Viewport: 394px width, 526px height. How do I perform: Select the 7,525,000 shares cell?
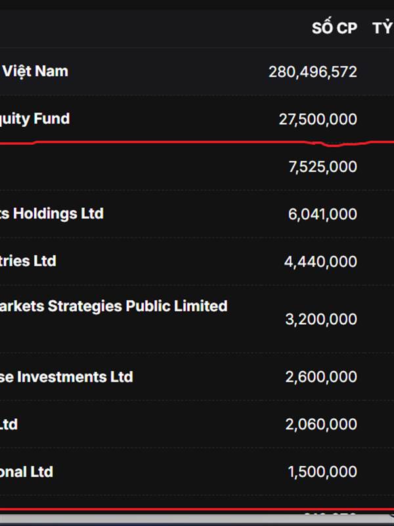(x=322, y=167)
